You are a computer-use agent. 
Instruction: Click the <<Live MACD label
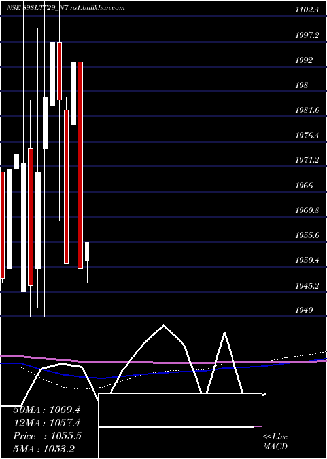point(275,442)
